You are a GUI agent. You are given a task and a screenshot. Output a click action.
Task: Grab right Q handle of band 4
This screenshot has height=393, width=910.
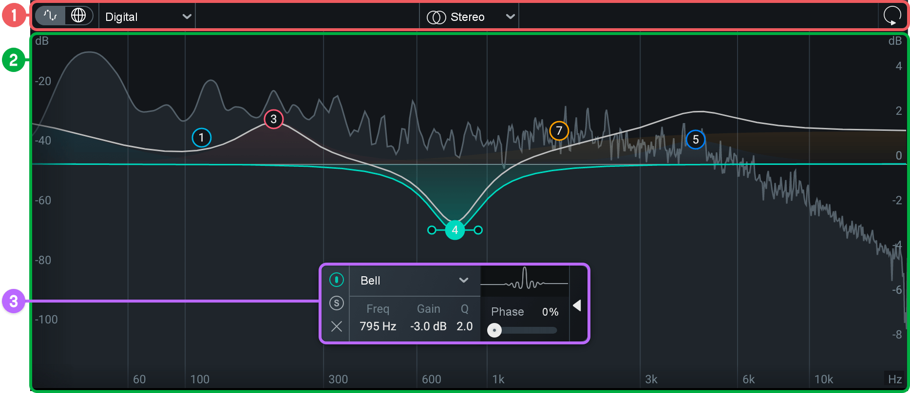click(478, 230)
